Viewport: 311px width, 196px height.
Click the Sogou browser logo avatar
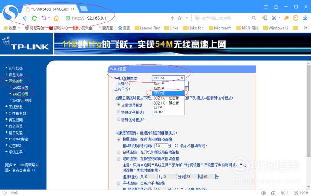coord(10,13)
